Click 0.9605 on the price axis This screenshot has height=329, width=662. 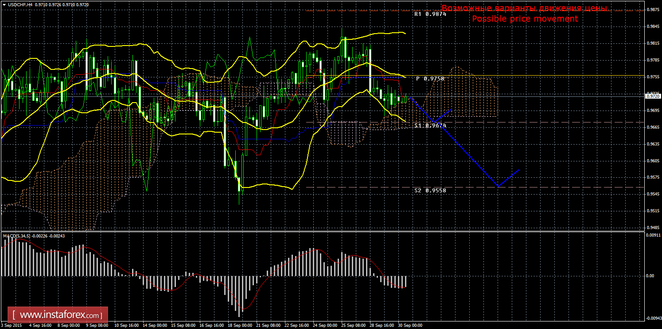[x=652, y=161]
